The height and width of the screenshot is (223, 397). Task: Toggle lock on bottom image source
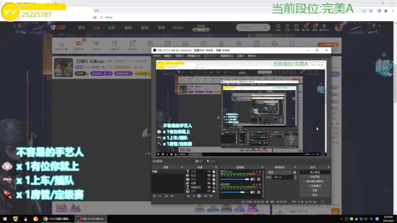(214, 191)
